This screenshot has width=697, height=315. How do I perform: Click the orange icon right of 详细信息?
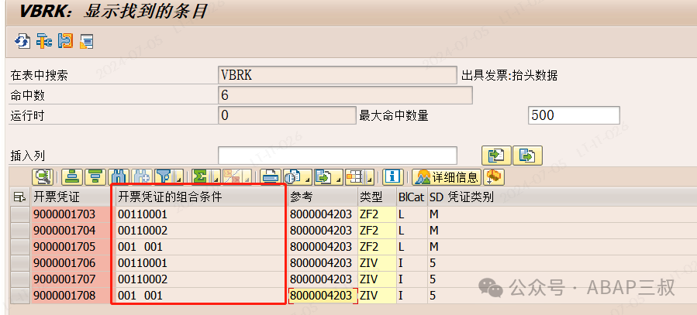coord(493,177)
